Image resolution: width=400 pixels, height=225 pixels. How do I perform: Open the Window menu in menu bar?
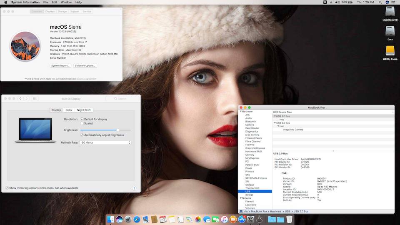(x=66, y=2)
